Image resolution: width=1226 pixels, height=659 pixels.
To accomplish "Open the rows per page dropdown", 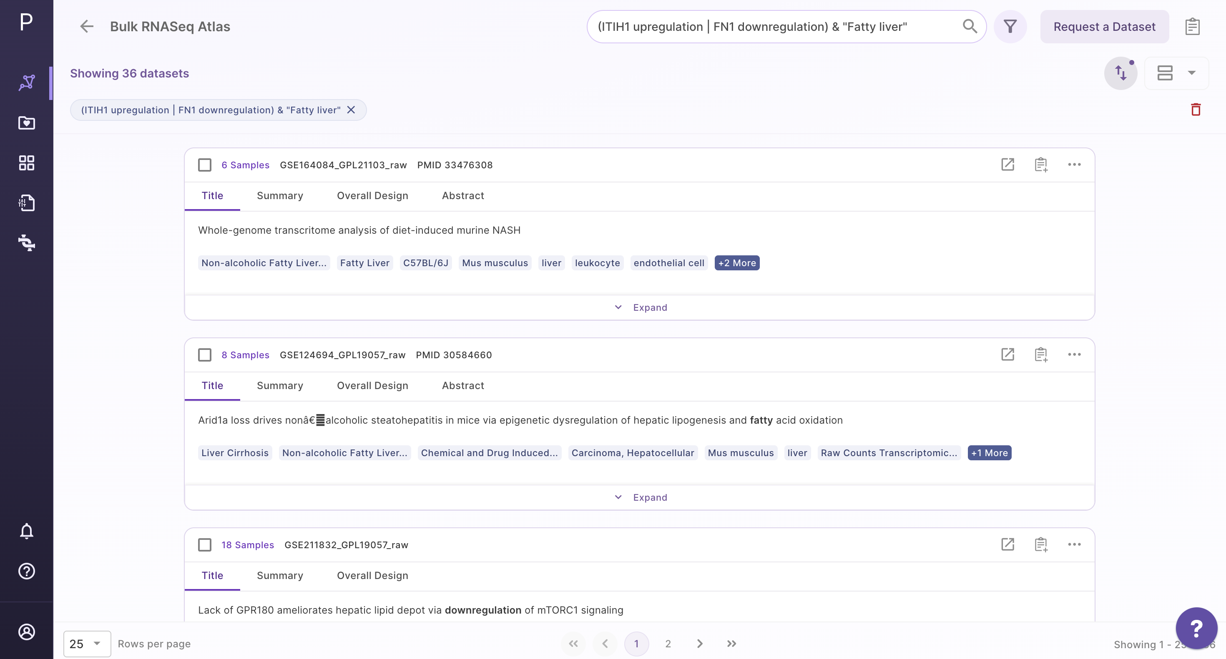I will pyautogui.click(x=87, y=644).
